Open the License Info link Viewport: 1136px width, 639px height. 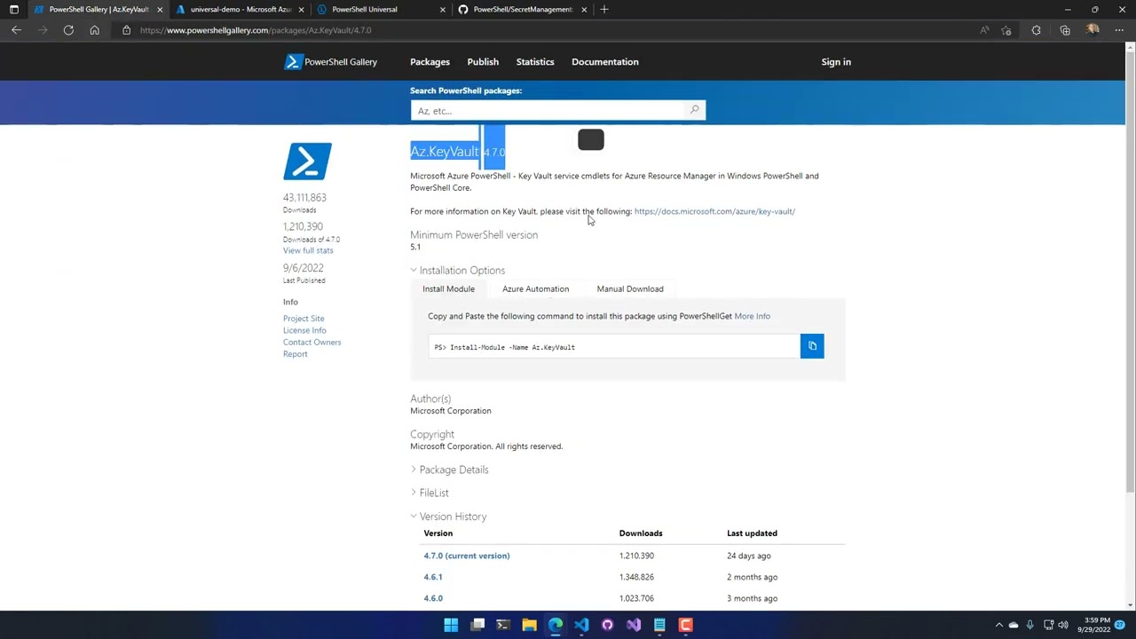coord(304,330)
